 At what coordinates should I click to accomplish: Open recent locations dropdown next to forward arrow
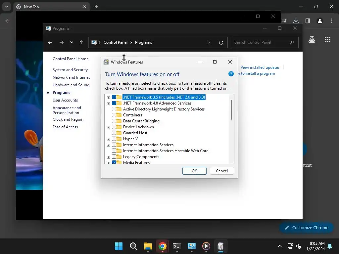(x=72, y=42)
